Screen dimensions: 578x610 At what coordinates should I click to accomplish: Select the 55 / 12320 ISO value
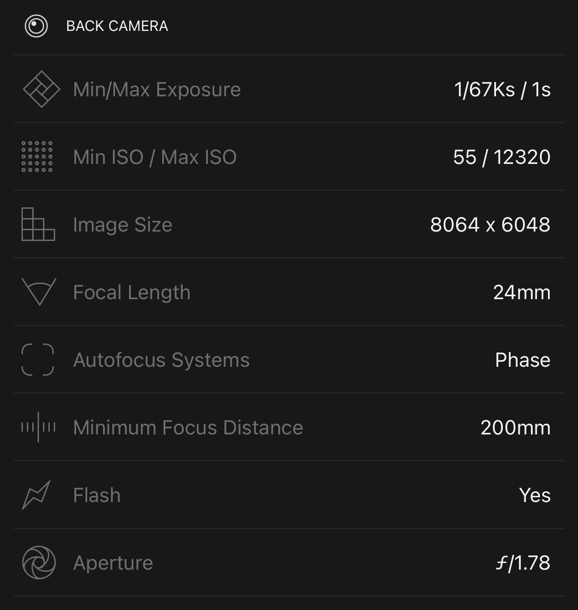tap(501, 157)
